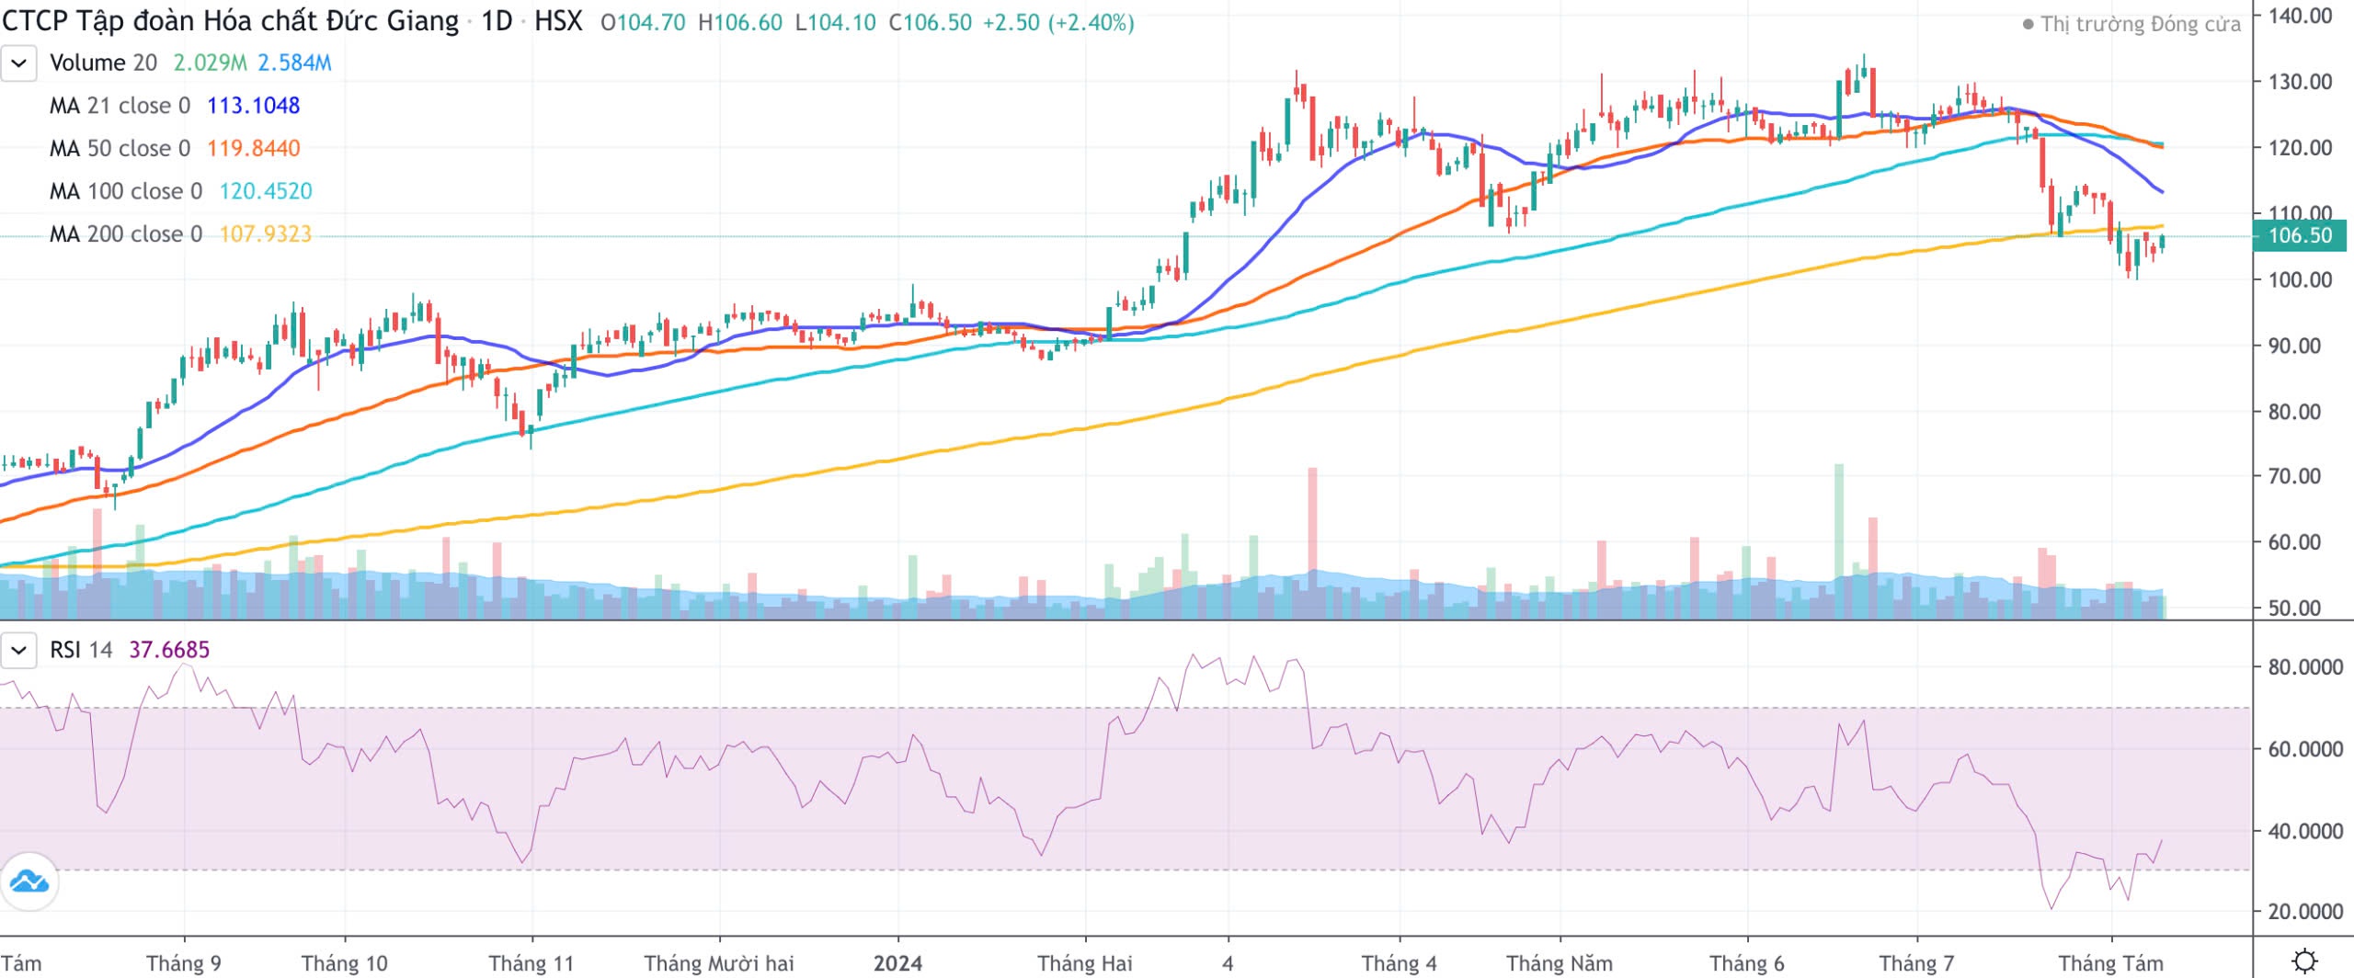Viewport: 2354px width, 978px height.
Task: Collapse the Volume indicator legend chevron
Action: point(18,63)
